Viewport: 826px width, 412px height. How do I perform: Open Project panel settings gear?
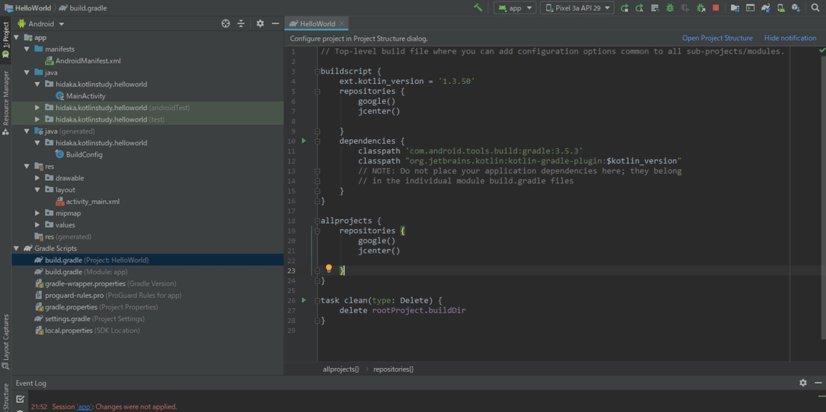pos(260,23)
